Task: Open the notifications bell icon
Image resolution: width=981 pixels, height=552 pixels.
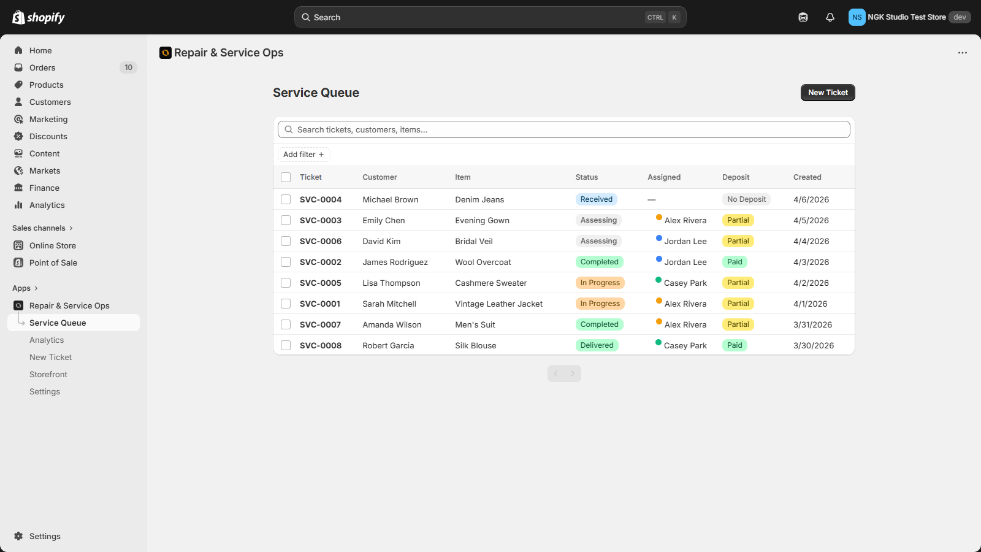Action: [830, 17]
